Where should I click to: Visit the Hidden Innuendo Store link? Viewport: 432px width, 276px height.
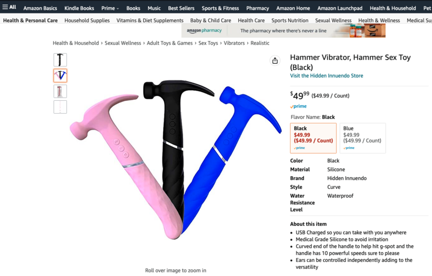(x=327, y=75)
